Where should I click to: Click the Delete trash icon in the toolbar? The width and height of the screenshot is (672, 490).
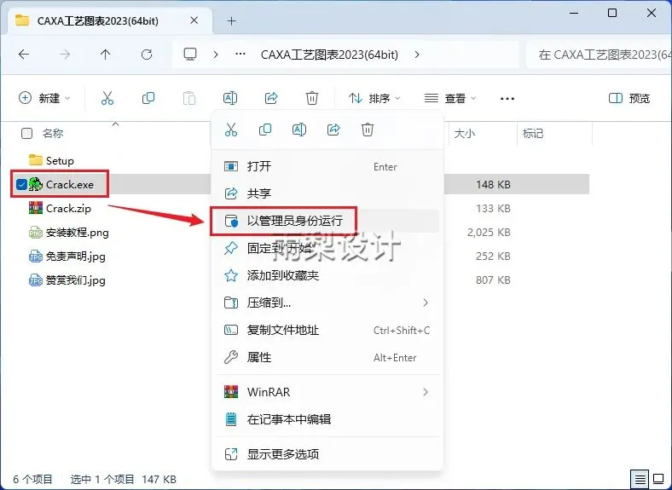coord(312,99)
